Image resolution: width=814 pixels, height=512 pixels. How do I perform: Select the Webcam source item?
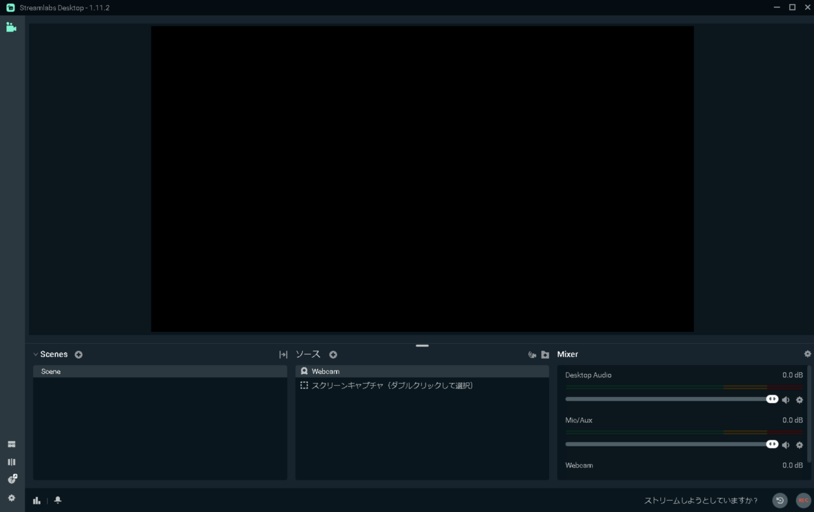[422, 371]
